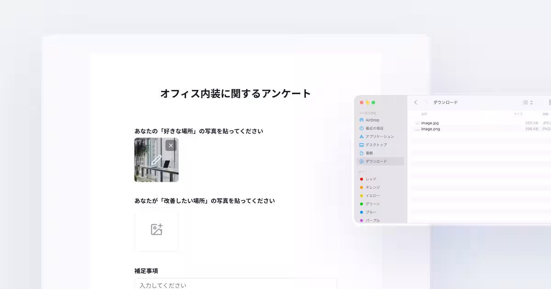Select the image.jpg file
551x289 pixels.
coord(429,122)
